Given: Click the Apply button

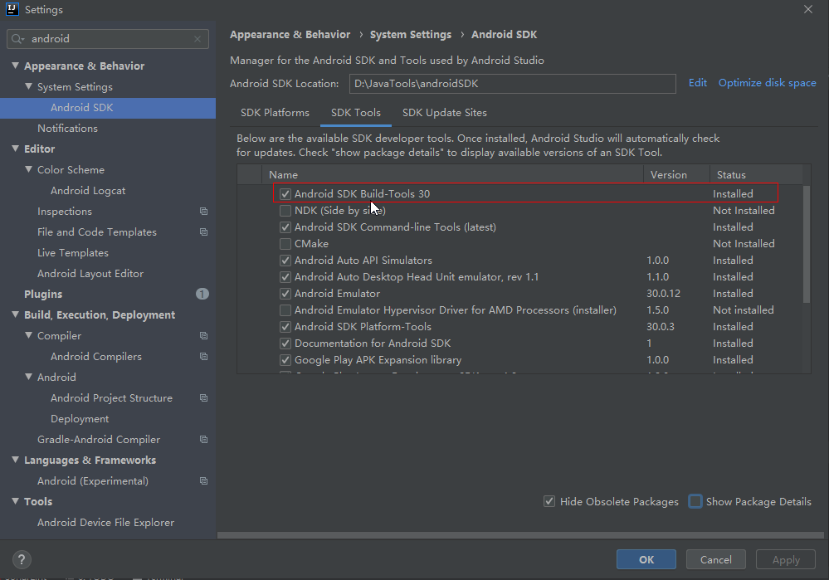Looking at the screenshot, I should pos(786,559).
